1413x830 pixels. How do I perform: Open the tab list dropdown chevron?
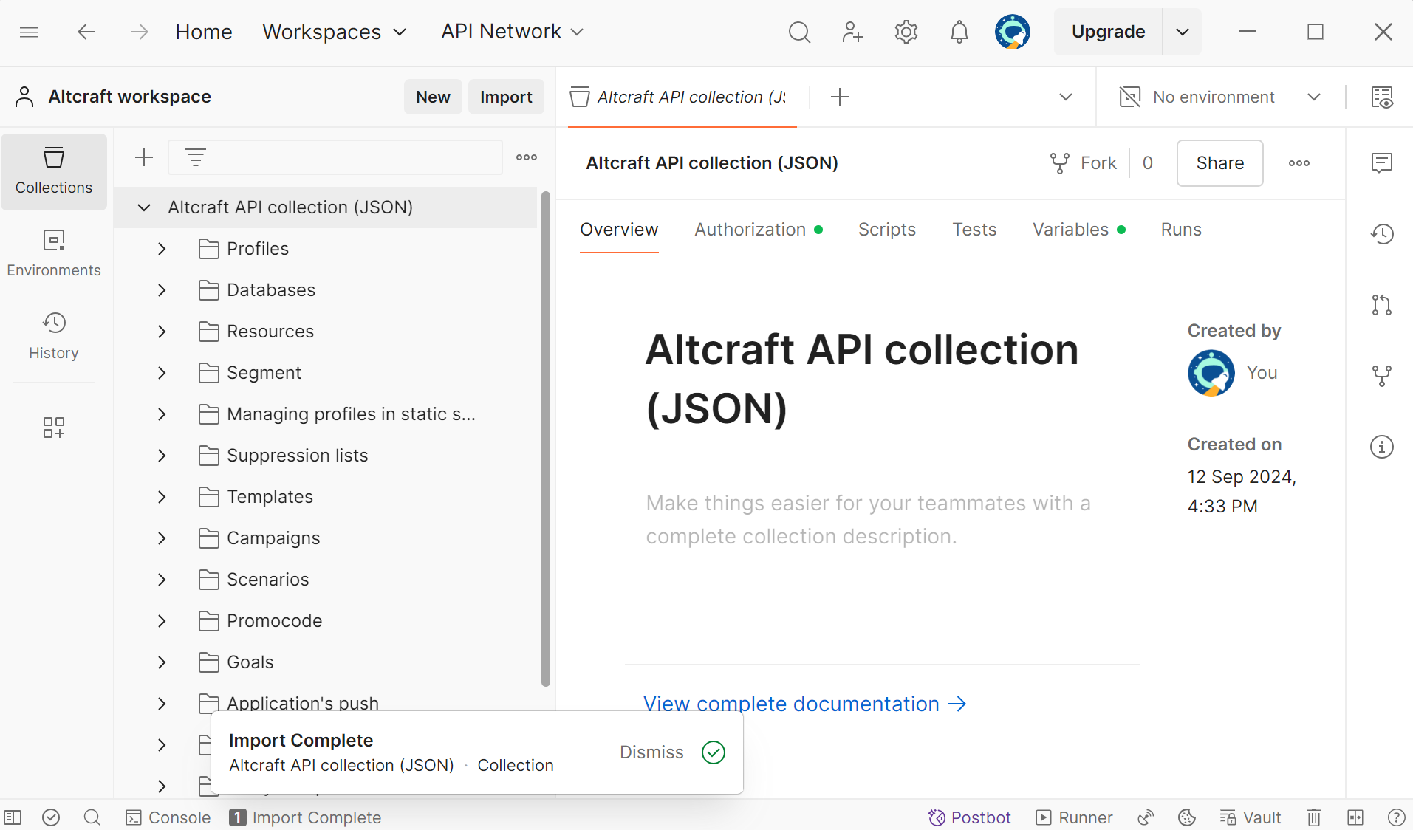pos(1065,97)
